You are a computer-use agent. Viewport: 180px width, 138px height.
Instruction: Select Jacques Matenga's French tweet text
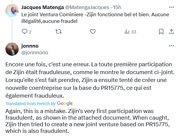(95, 18)
